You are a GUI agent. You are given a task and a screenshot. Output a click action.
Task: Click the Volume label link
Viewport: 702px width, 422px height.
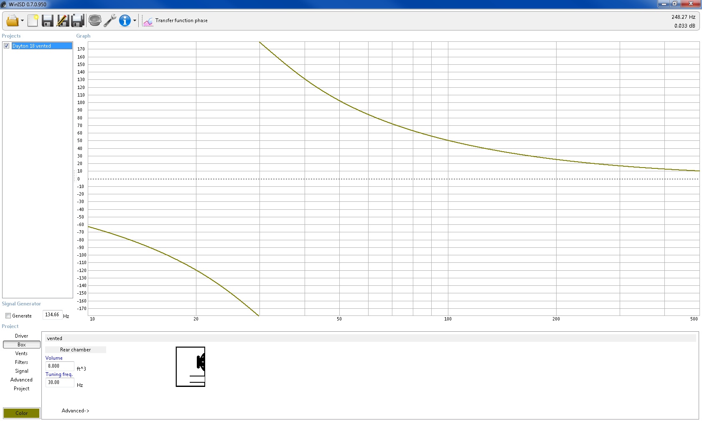[54, 358]
